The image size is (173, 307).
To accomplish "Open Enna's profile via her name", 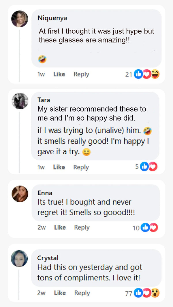I will tap(45, 193).
